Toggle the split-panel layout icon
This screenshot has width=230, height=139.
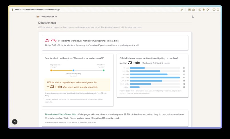218,10
